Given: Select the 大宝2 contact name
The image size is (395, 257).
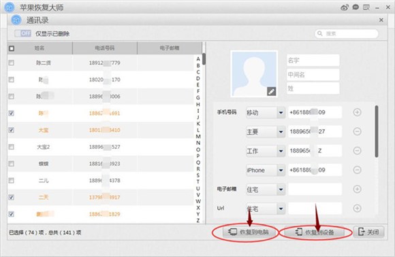Looking at the screenshot, I should pyautogui.click(x=44, y=147).
